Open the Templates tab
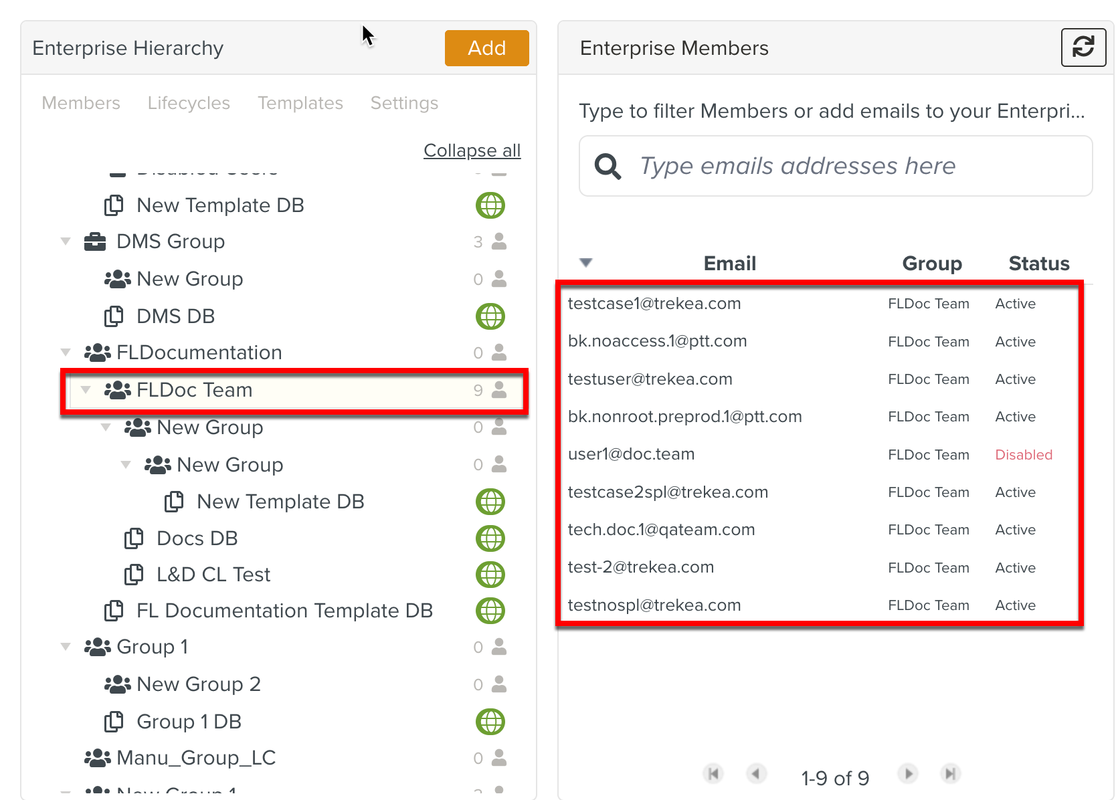1116x800 pixels. [x=300, y=103]
